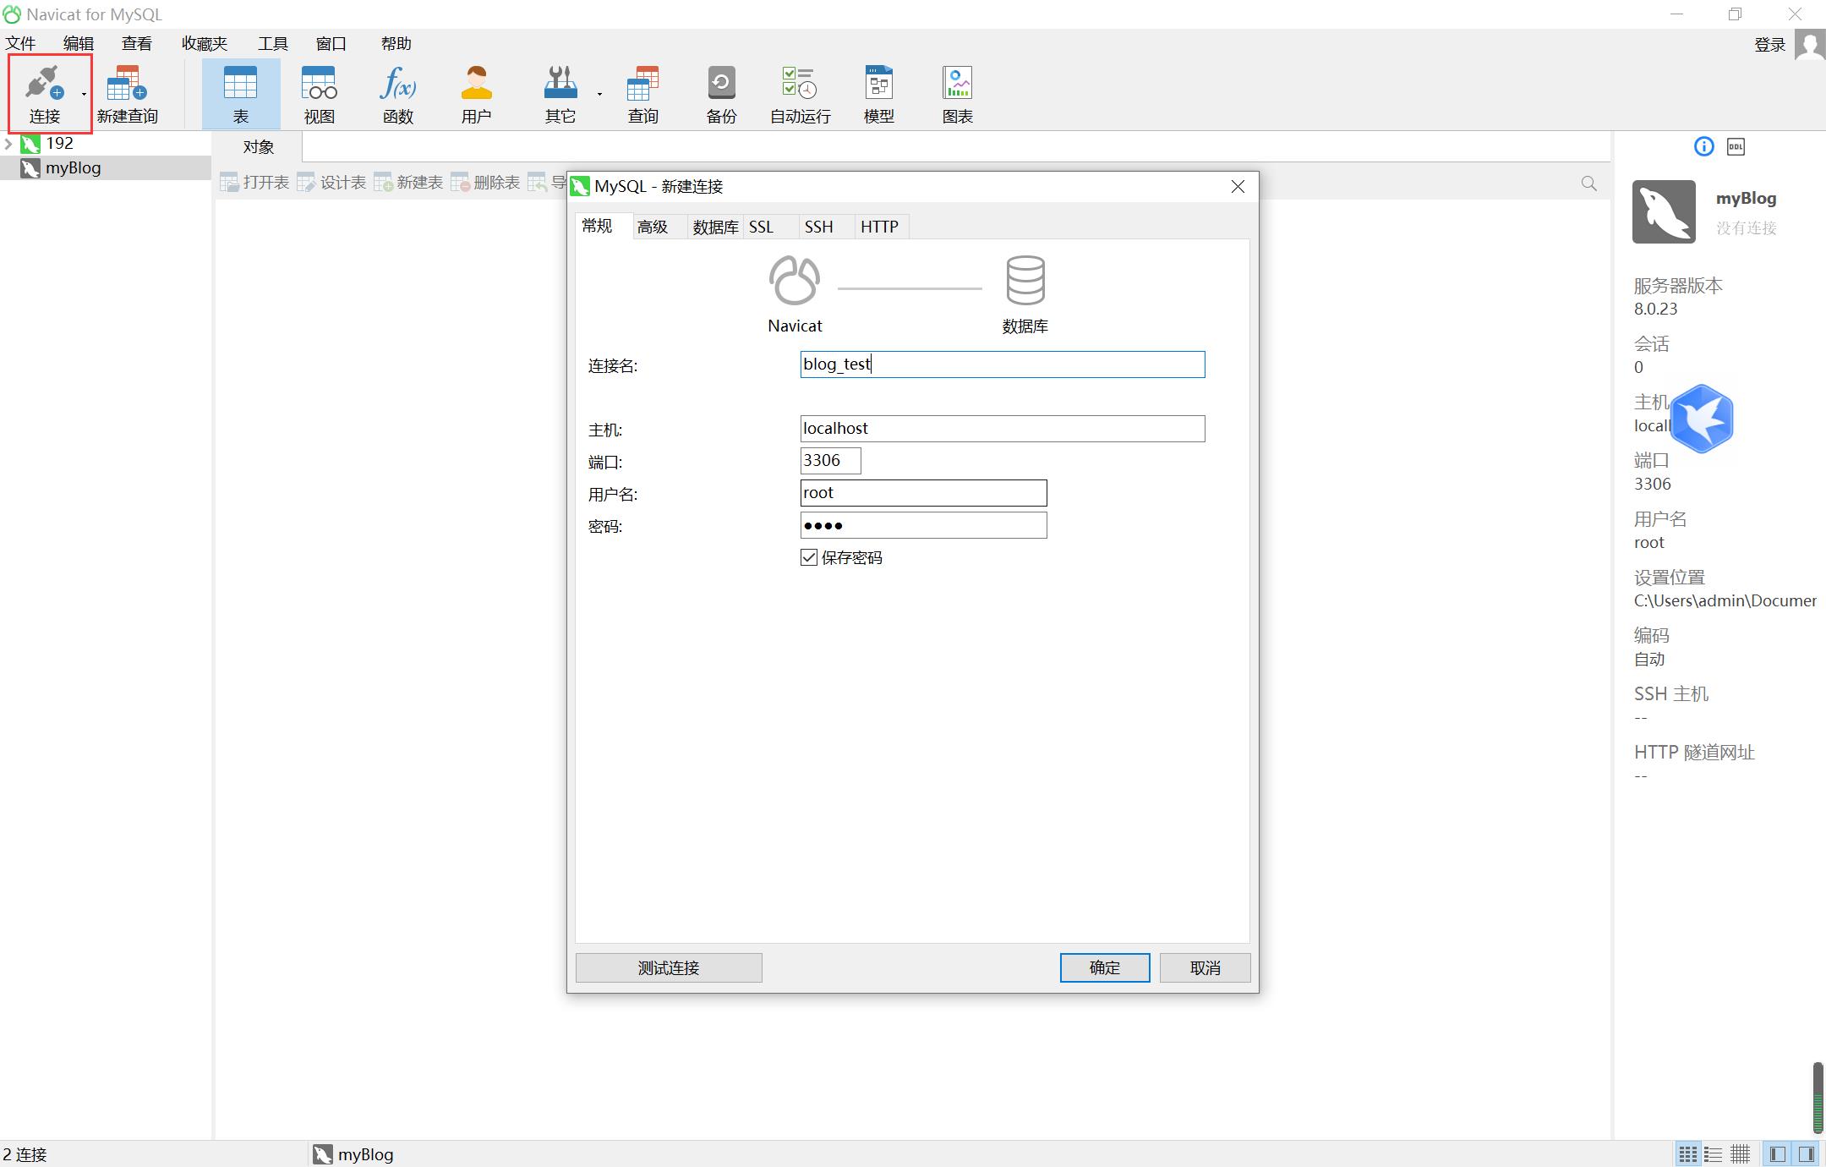1826x1167 pixels.
Task: Open the Tools (工具) menu
Action: pos(273,43)
